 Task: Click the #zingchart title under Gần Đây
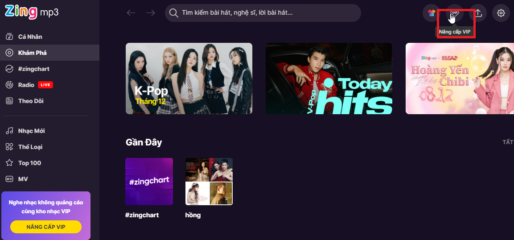pos(142,215)
